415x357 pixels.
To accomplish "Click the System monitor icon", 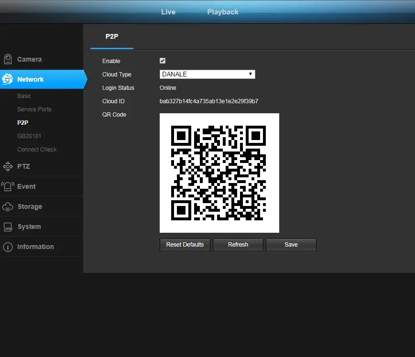I will 8,227.
